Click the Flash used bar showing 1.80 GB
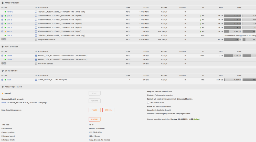The height and width of the screenshot is (142, 256). click(x=233, y=80)
